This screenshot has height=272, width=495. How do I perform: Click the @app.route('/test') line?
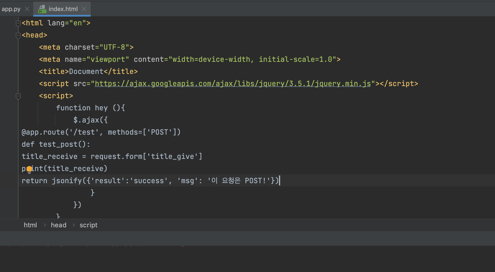[x=101, y=132]
